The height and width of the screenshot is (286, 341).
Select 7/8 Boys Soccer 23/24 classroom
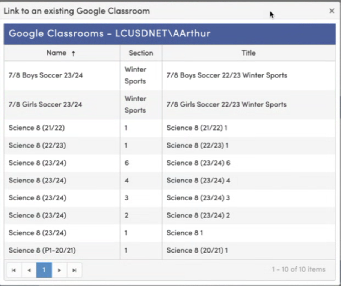click(x=46, y=75)
